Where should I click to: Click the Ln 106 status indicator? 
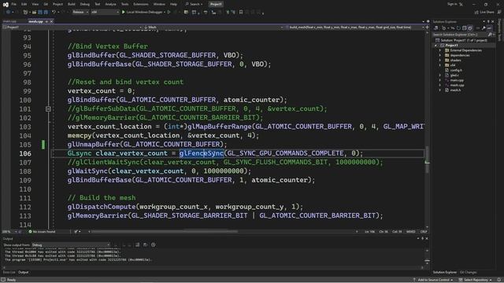coord(370,232)
